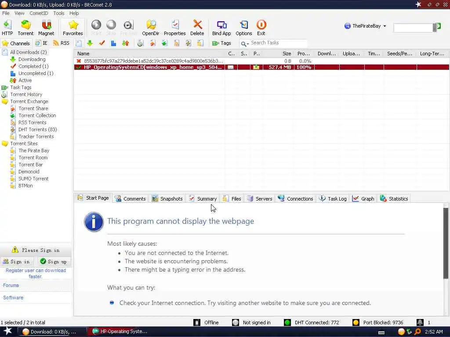The image size is (450, 337).
Task: Switch to the Files tab
Action: point(232,199)
